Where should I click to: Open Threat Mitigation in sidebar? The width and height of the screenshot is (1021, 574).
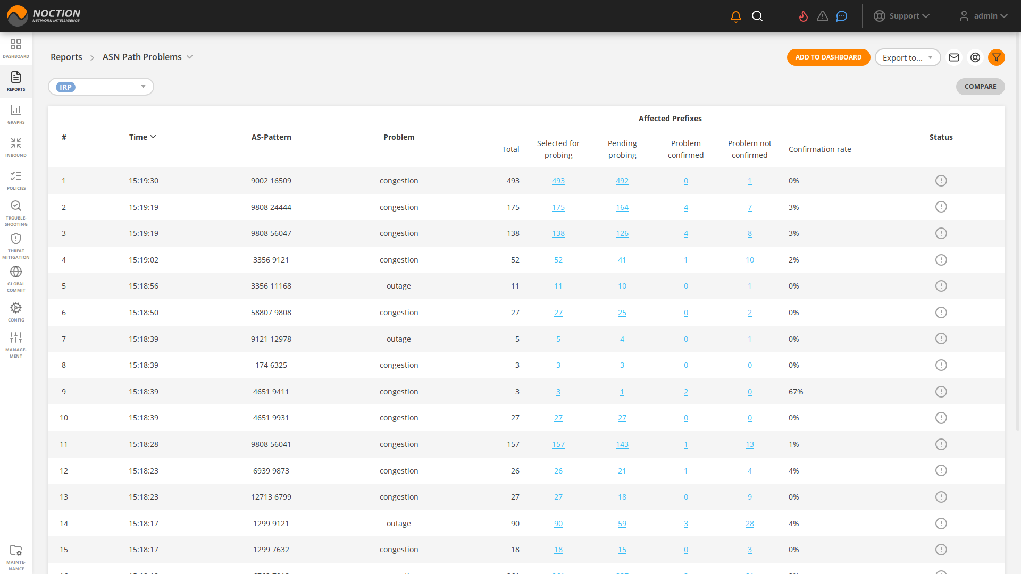(16, 246)
